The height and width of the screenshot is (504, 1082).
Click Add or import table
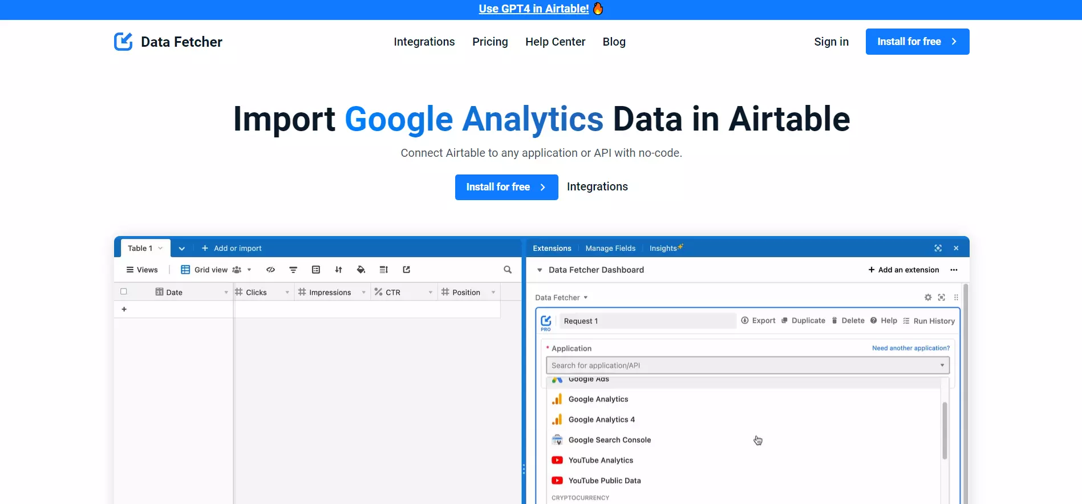click(x=232, y=249)
